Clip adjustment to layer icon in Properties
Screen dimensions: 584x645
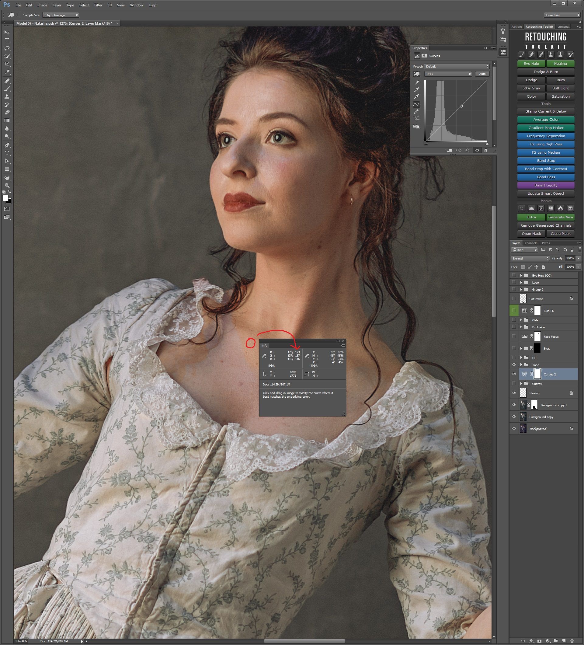click(450, 150)
